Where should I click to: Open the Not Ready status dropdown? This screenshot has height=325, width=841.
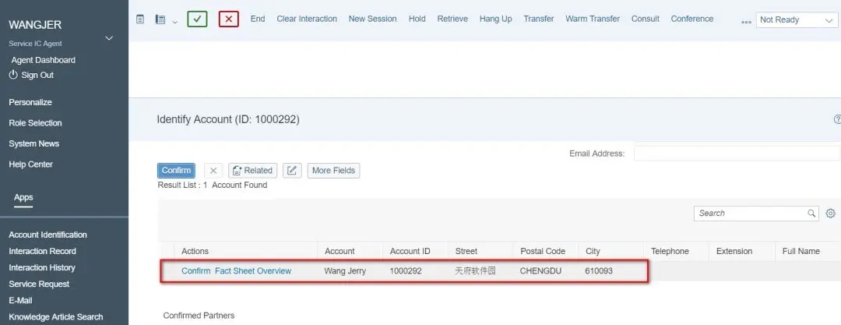(797, 20)
